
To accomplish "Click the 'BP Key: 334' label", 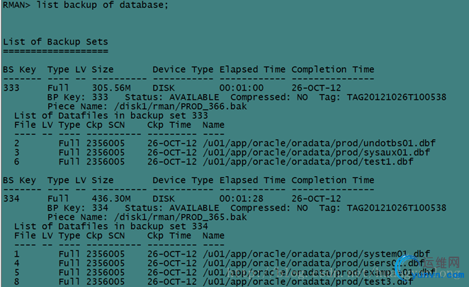I will (x=78, y=208).
